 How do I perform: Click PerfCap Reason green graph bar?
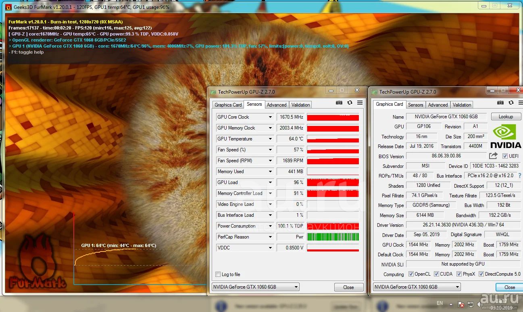tap(333, 237)
